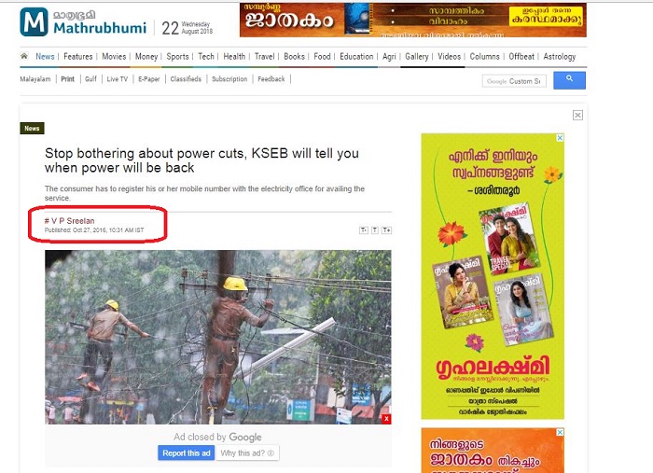Open the E-Paper link
Screen dimensions: 653x473
click(x=149, y=79)
